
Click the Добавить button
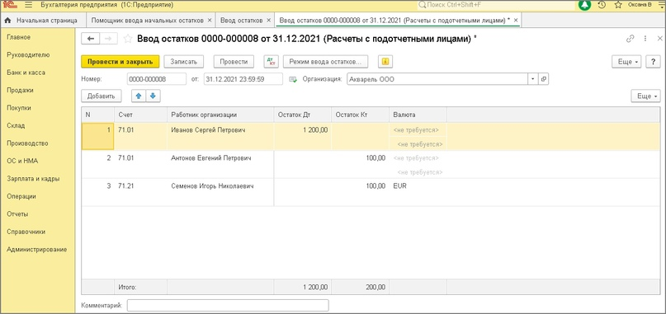pyautogui.click(x=101, y=96)
